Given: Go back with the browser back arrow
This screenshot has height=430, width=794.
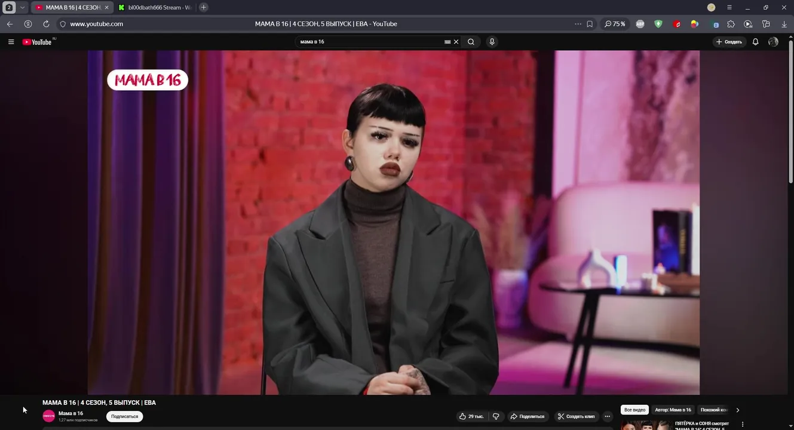Looking at the screenshot, I should coord(10,24).
